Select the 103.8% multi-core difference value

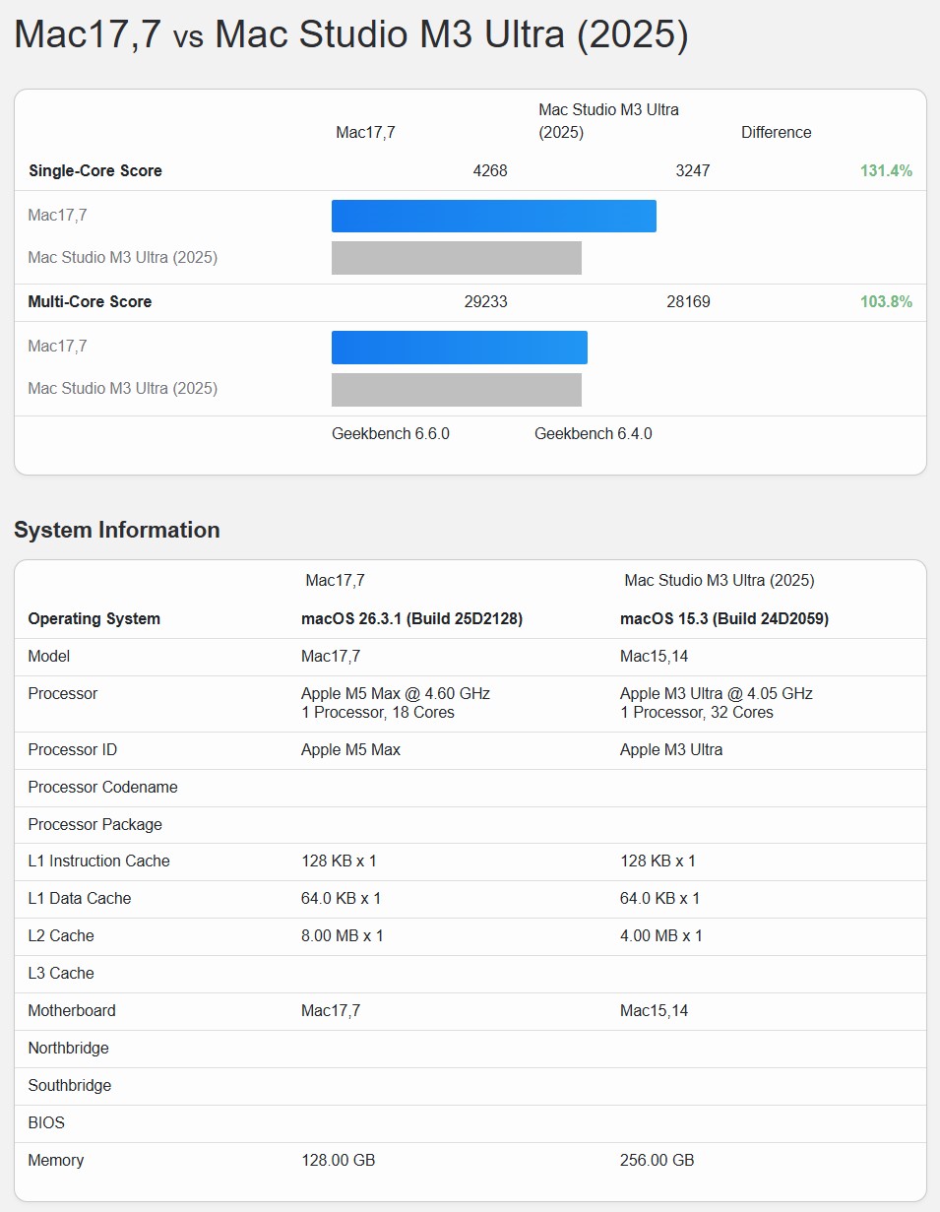[886, 302]
